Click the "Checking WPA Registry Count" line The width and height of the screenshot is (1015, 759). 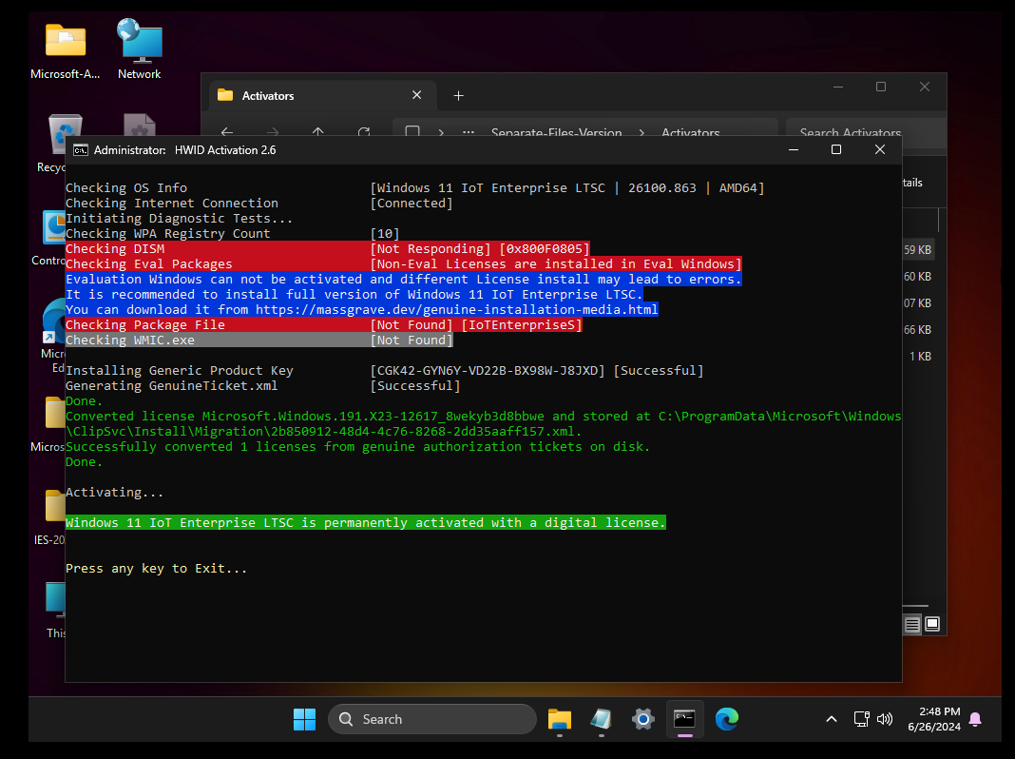click(233, 234)
